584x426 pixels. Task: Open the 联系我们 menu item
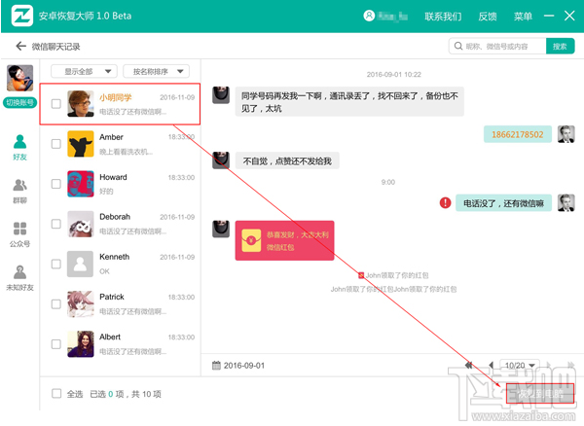pos(443,16)
